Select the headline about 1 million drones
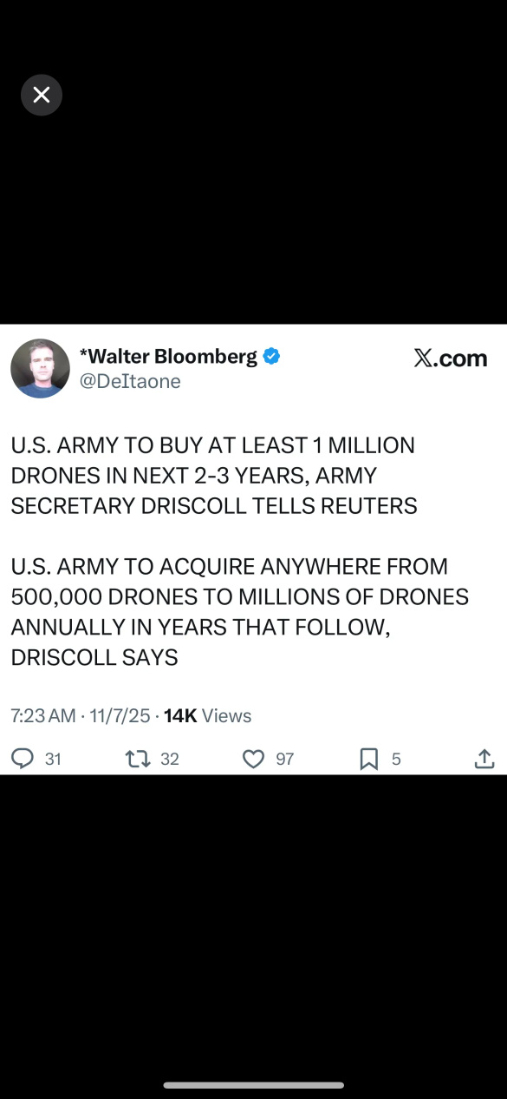The width and height of the screenshot is (507, 1099). (214, 475)
